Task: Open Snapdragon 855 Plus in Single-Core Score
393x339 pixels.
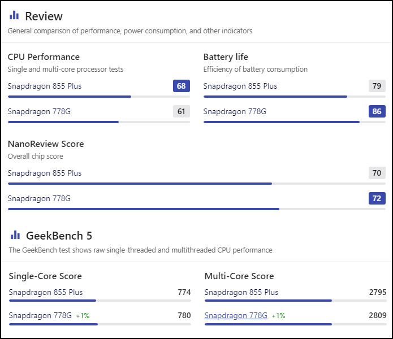Action: 46,292
